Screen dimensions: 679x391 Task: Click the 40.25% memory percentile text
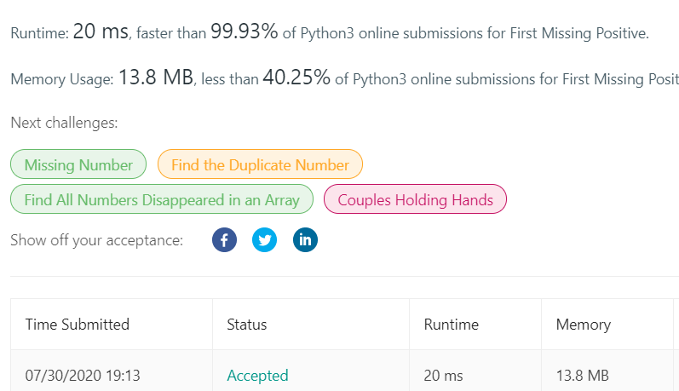tap(296, 78)
